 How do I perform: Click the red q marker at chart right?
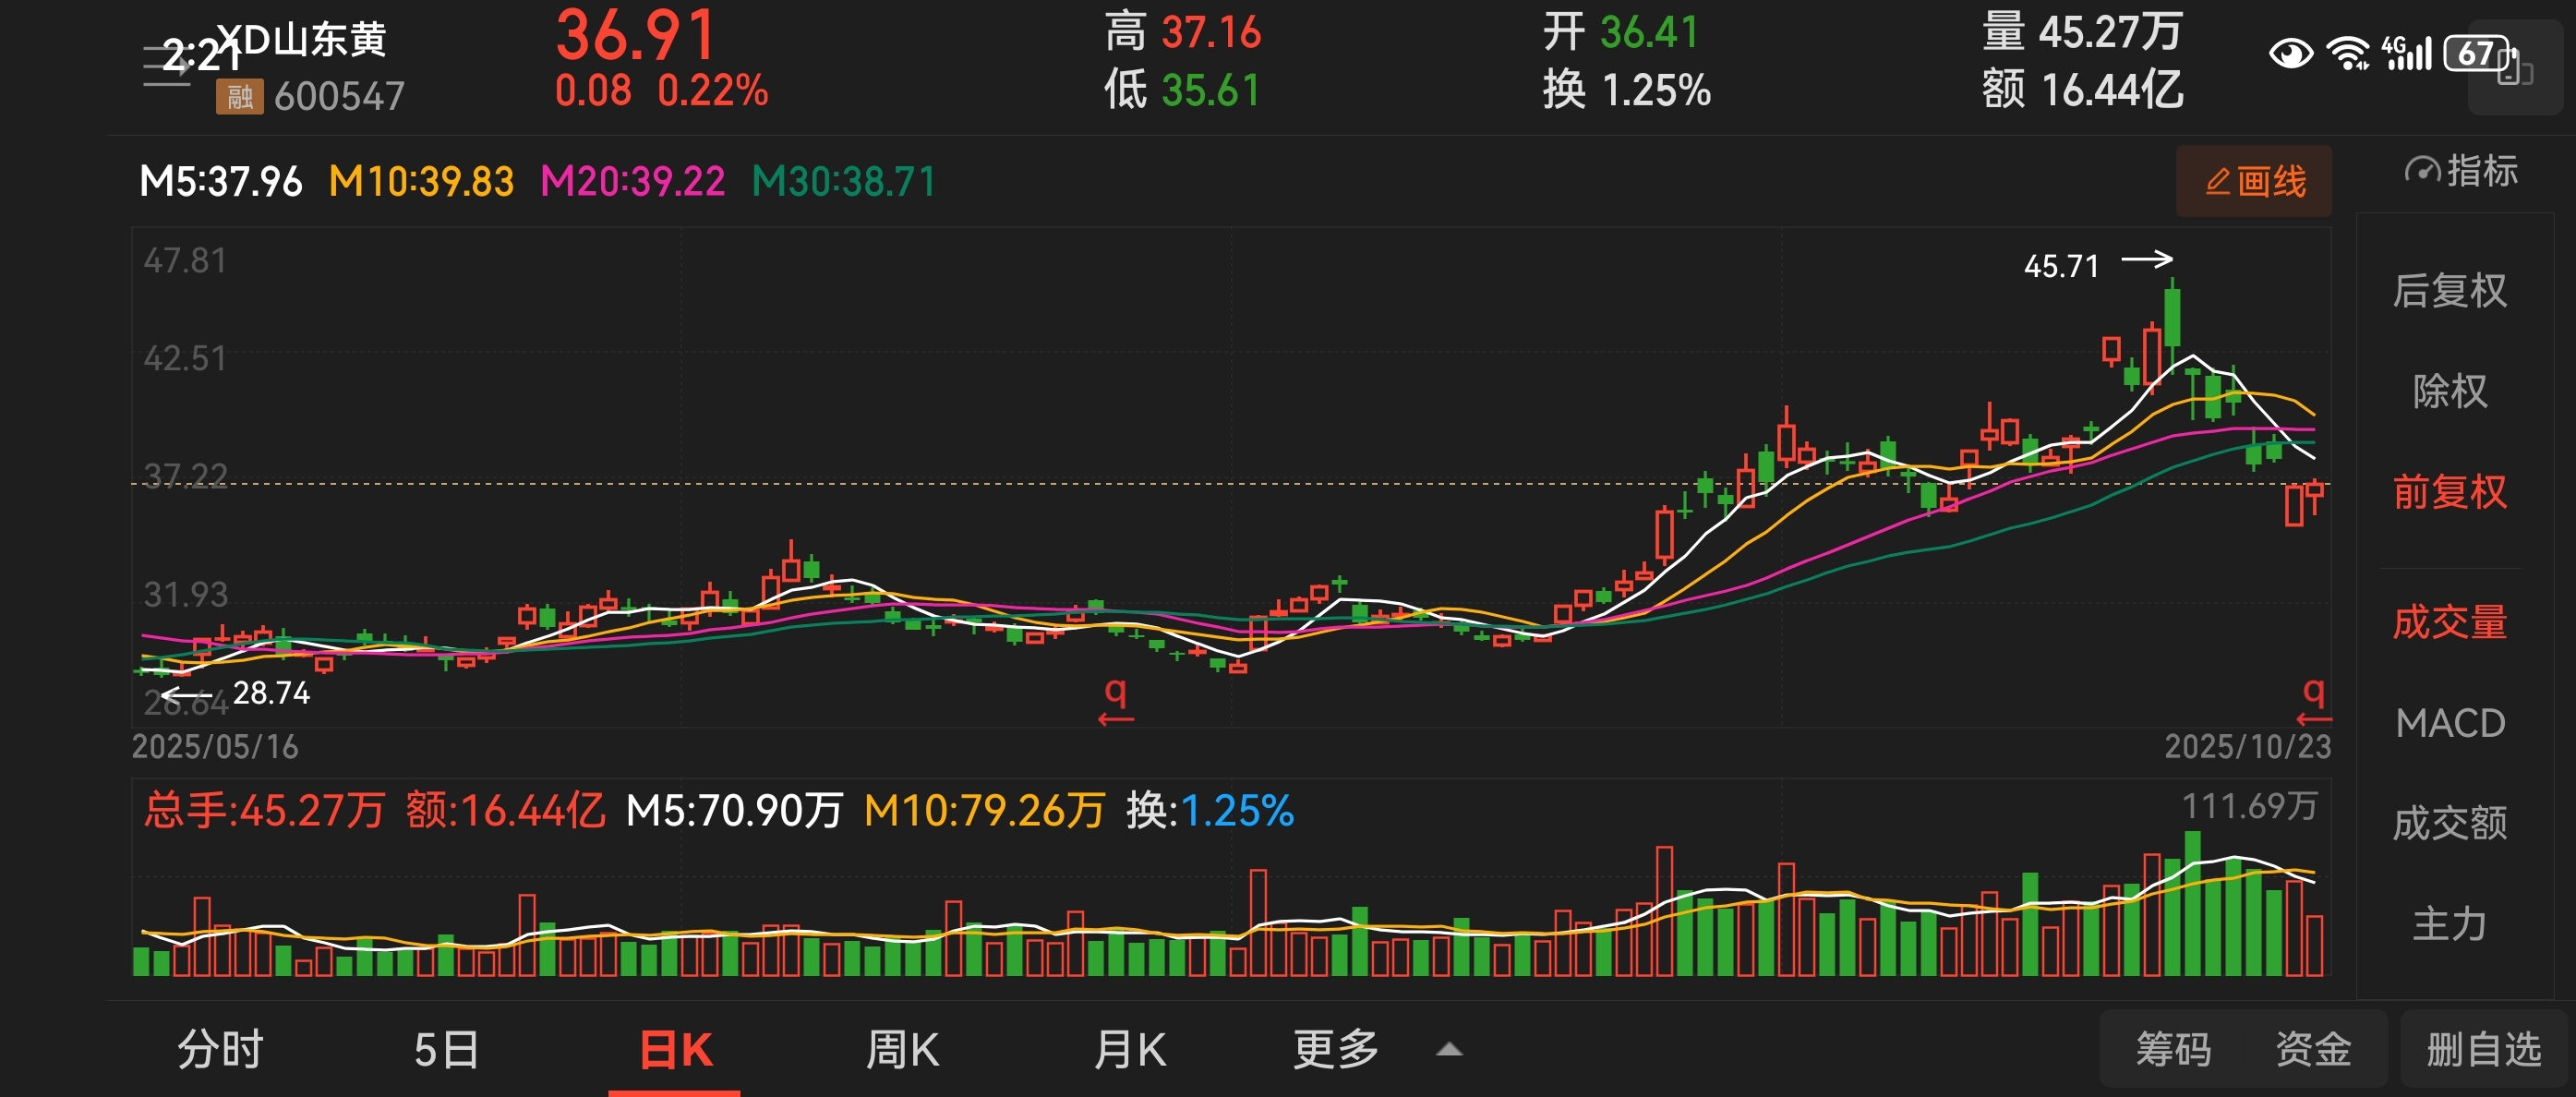2313,691
